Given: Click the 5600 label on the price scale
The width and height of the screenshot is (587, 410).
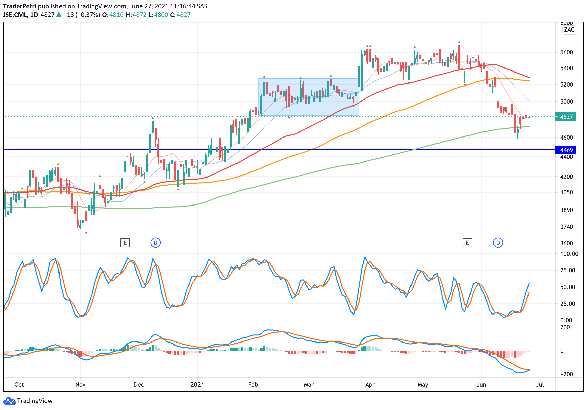Looking at the screenshot, I should pos(566,53).
